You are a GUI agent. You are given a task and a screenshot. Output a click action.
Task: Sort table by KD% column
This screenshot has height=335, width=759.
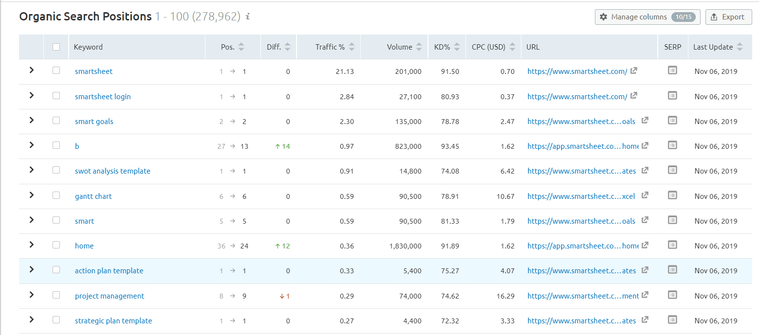pyautogui.click(x=456, y=47)
